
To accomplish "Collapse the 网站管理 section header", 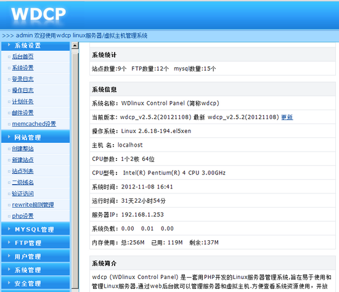I will 36,137.
